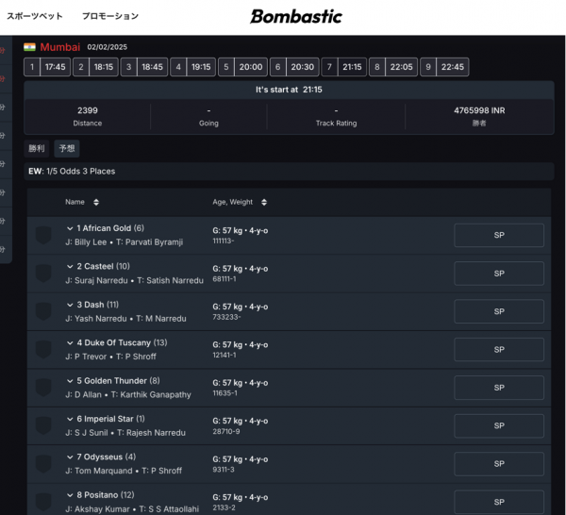
Task: Click the jersey silk icon for Casteel
Action: coord(43,274)
